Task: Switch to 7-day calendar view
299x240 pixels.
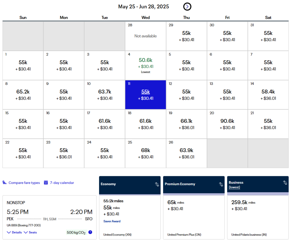Action: [x=62, y=183]
